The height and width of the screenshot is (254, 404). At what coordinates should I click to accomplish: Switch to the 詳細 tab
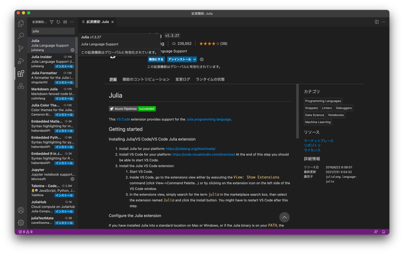pyautogui.click(x=113, y=79)
